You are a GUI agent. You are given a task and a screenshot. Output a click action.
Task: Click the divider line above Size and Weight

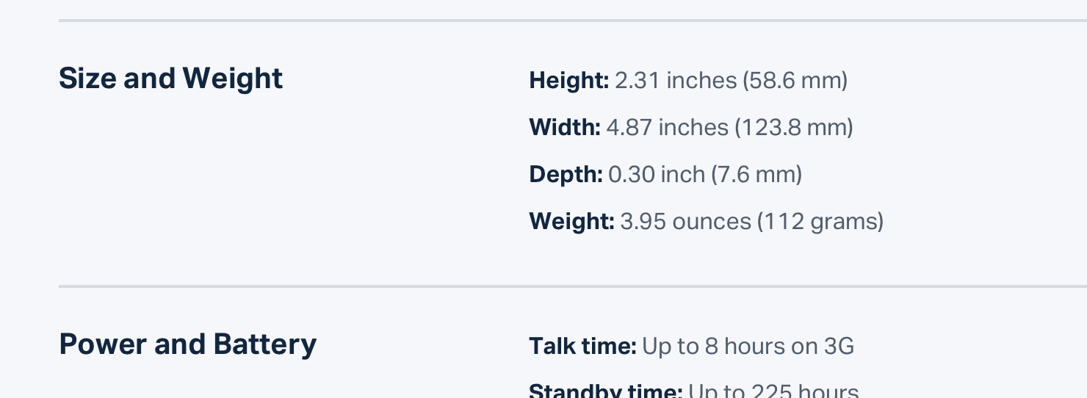pyautogui.click(x=573, y=21)
